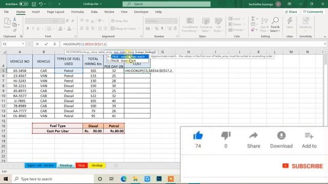
Task: Open Format as Table gallery
Action: [x=206, y=25]
